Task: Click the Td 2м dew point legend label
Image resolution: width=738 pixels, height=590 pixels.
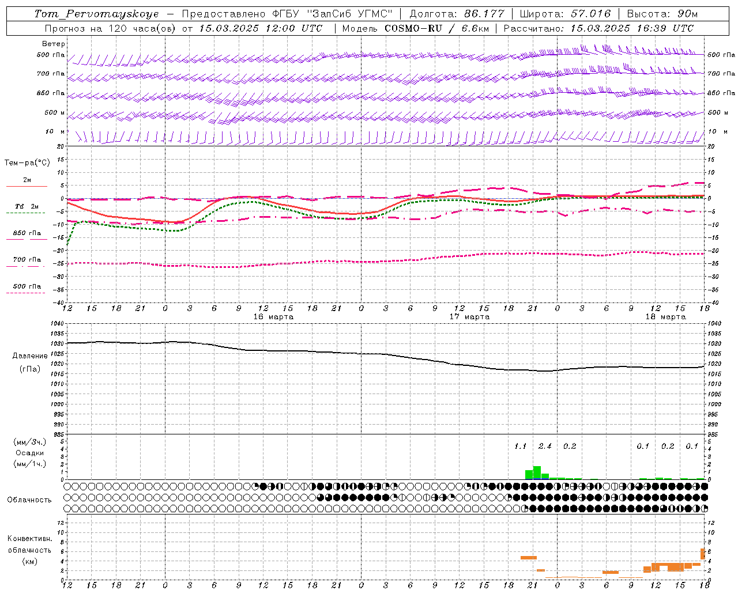Action: [27, 206]
